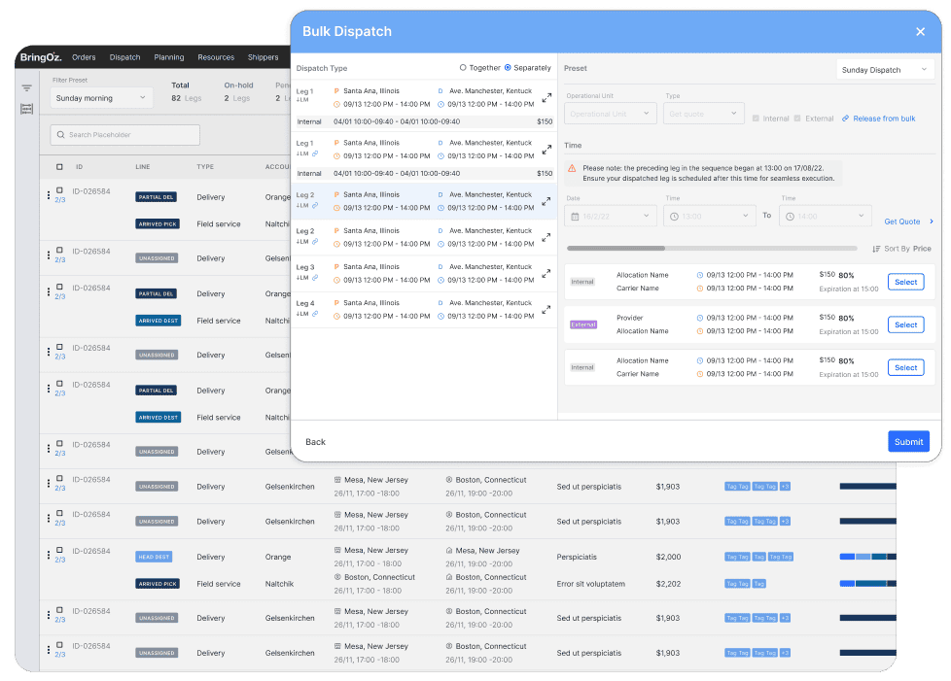The image size is (951, 681).
Task: Open the Shippers menu in the navbar
Action: [x=264, y=57]
